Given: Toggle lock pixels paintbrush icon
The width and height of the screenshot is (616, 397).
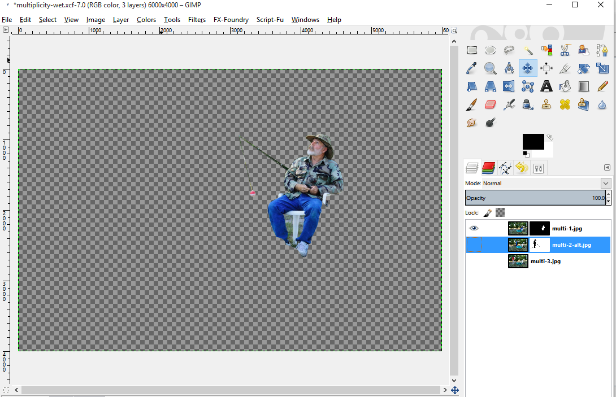Looking at the screenshot, I should pos(487,212).
